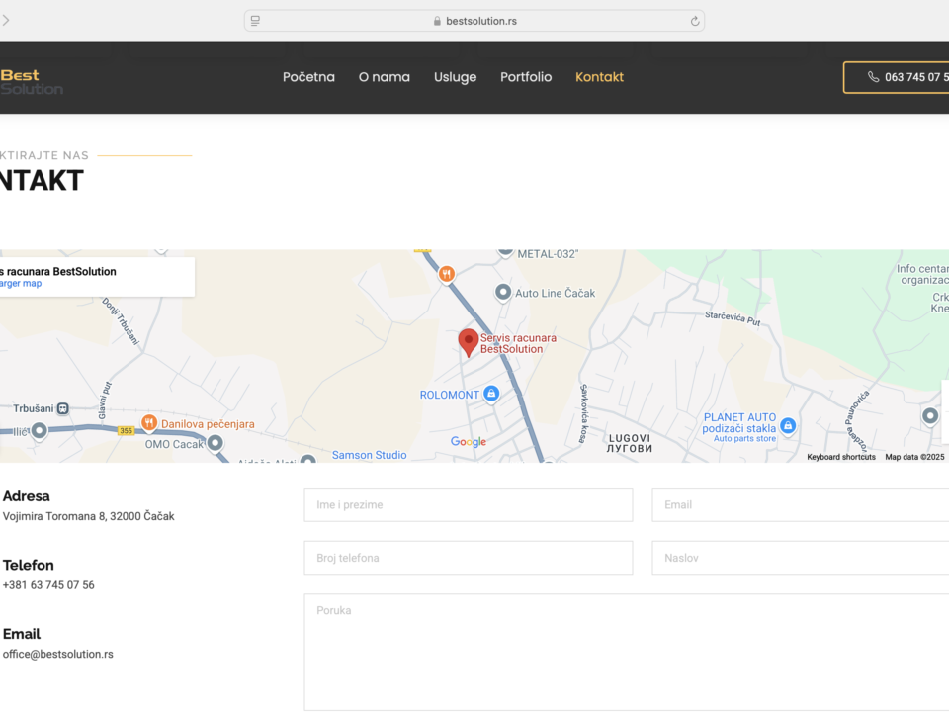Screen dimensions: 949x712
Task: Click the ROLOMONT shop map icon
Action: pyautogui.click(x=491, y=394)
